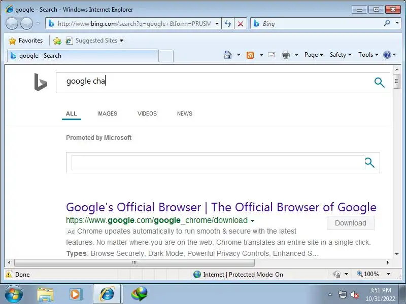Open the Page menu
The height and width of the screenshot is (304, 406).
314,55
